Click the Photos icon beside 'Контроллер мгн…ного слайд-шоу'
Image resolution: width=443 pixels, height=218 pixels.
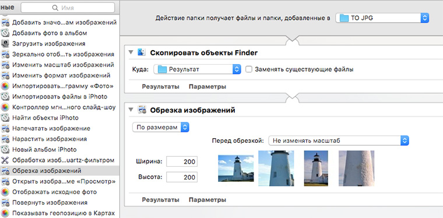[5, 107]
